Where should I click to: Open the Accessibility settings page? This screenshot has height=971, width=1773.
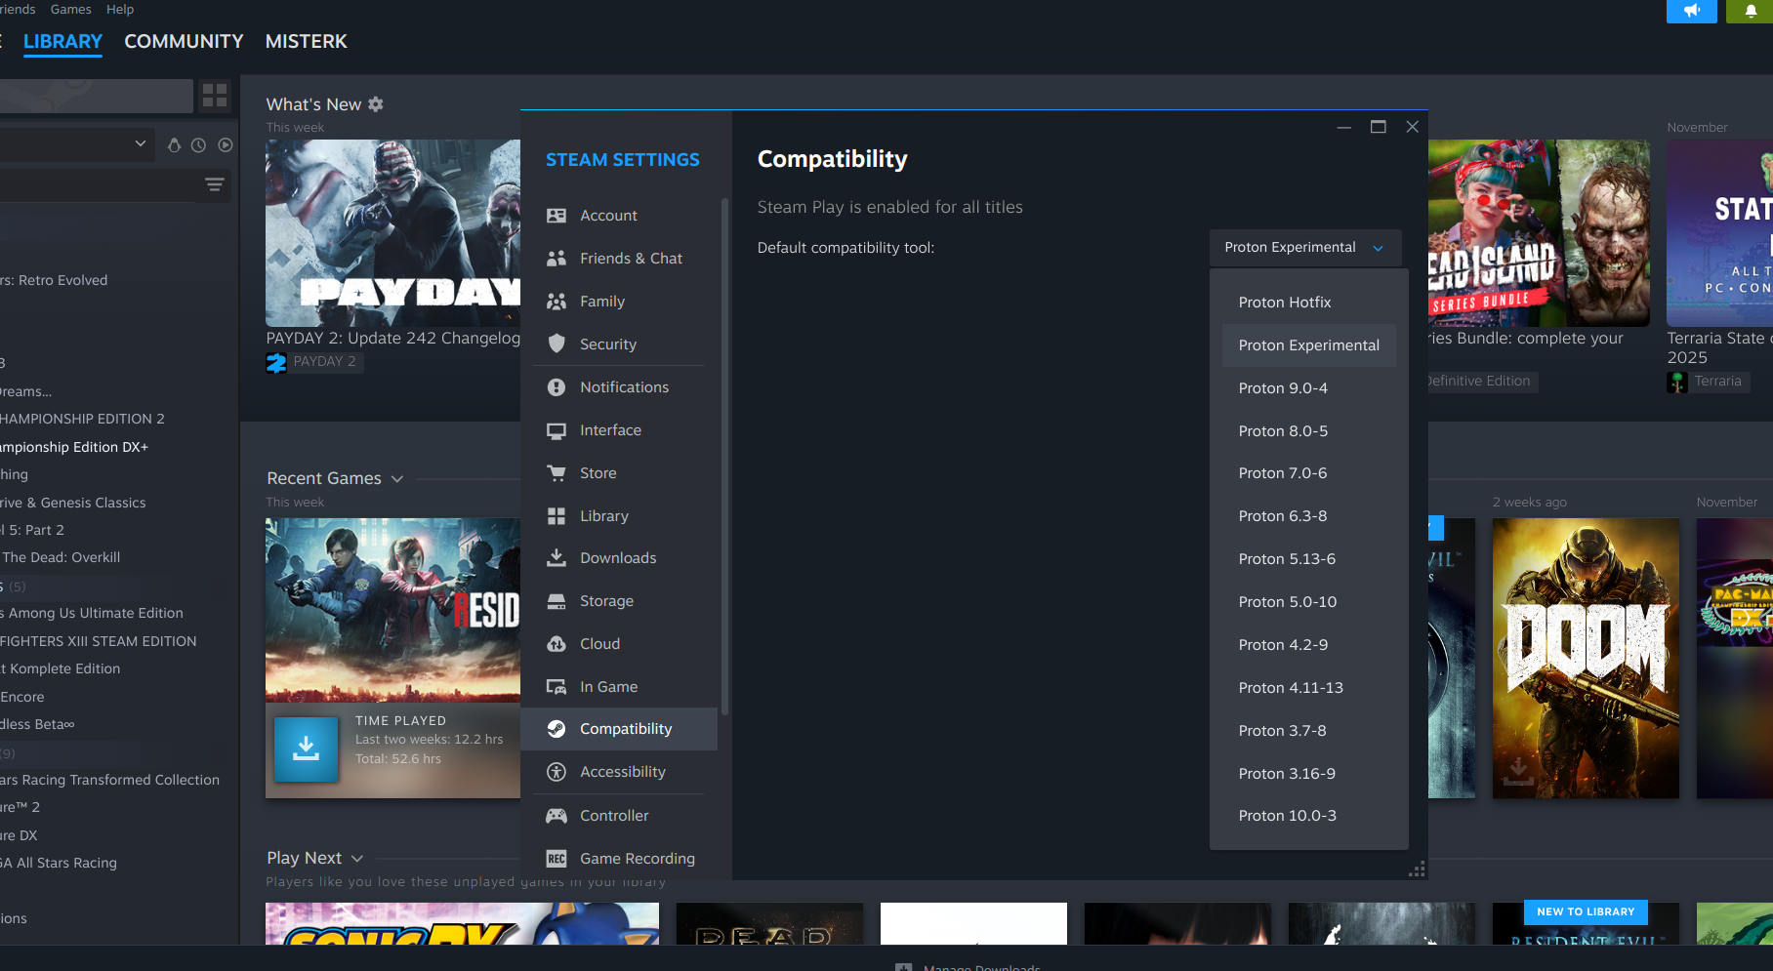tap(622, 772)
